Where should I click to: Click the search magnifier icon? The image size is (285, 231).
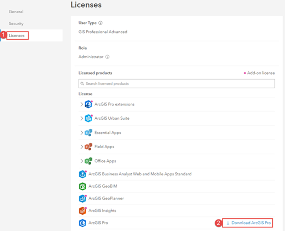pyautogui.click(x=82, y=83)
